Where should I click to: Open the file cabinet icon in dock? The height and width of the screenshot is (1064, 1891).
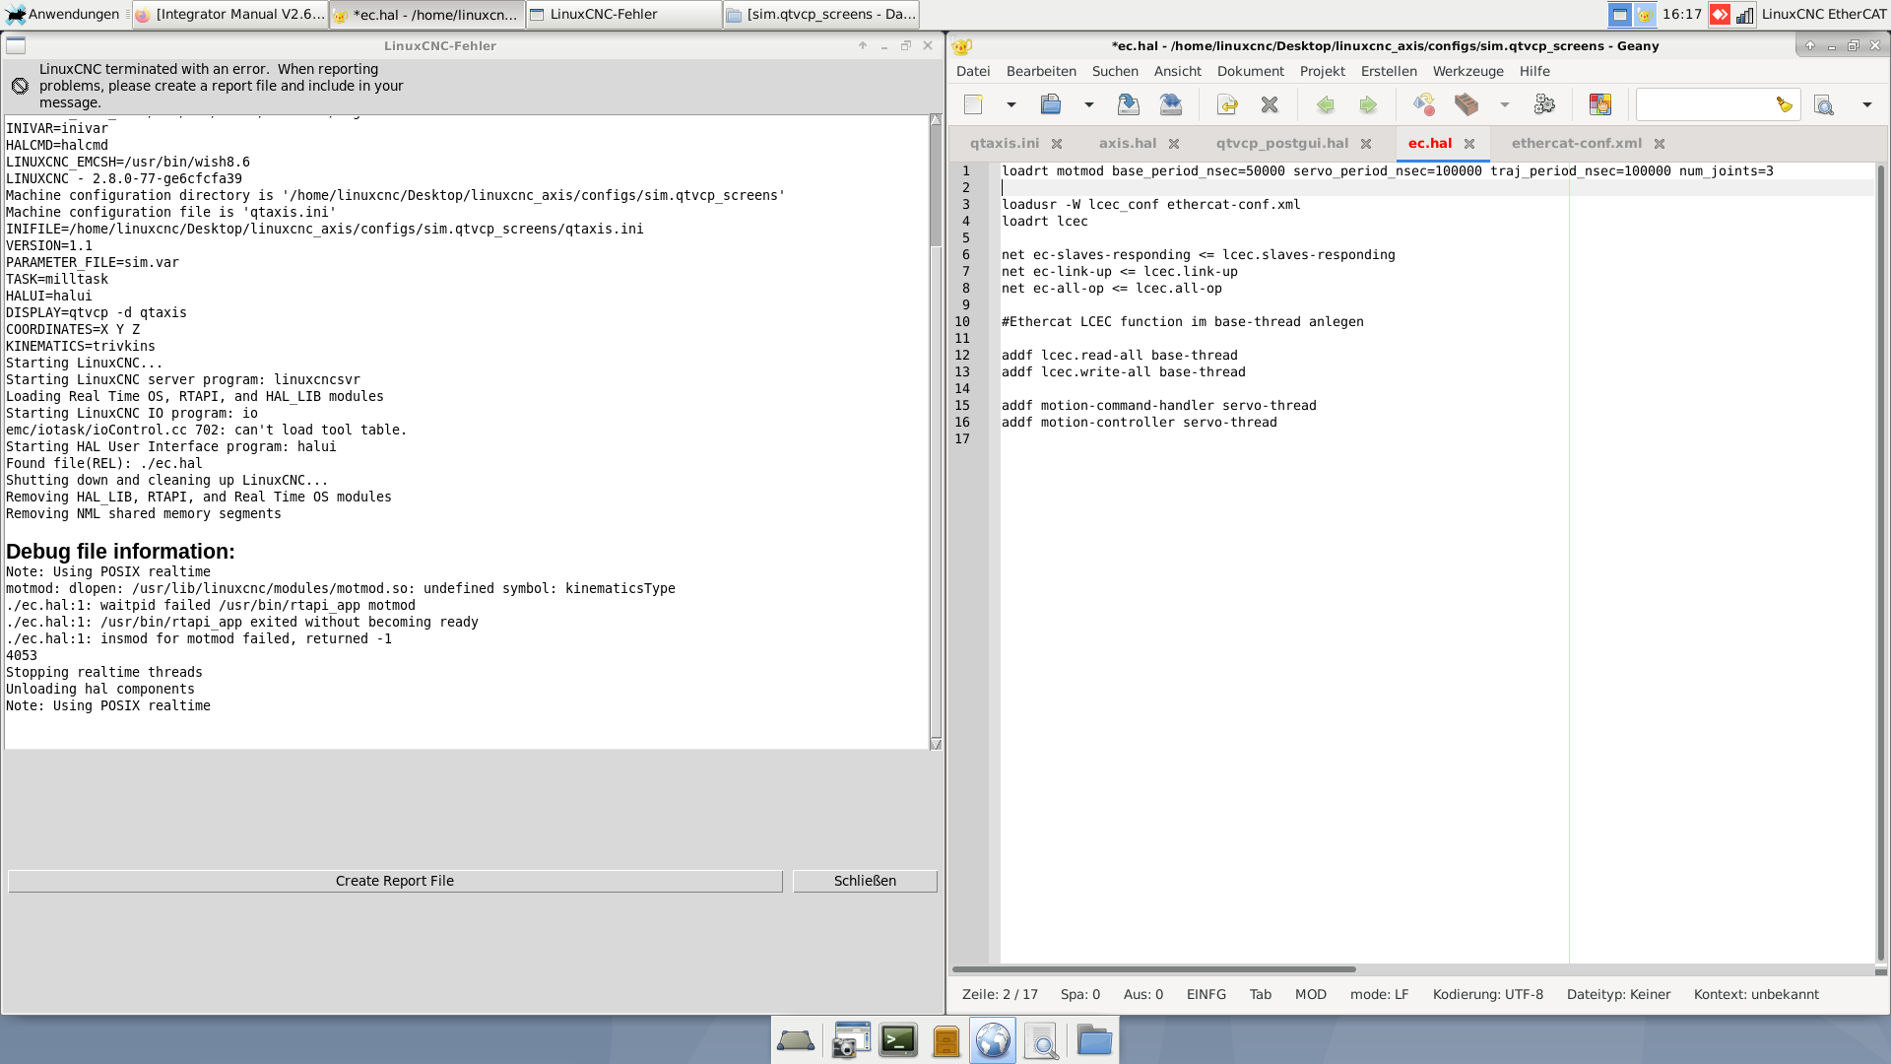pyautogui.click(x=945, y=1040)
